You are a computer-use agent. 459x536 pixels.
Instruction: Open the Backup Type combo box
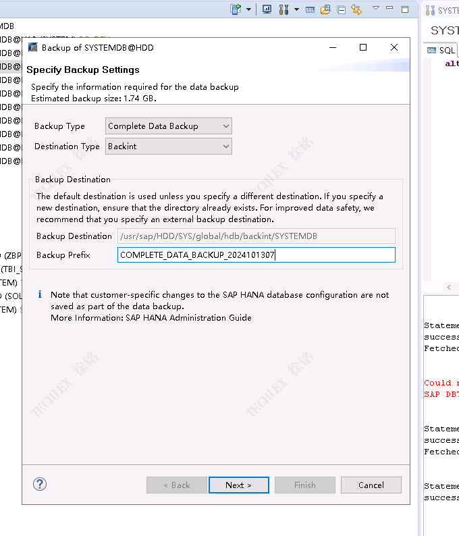coord(169,126)
